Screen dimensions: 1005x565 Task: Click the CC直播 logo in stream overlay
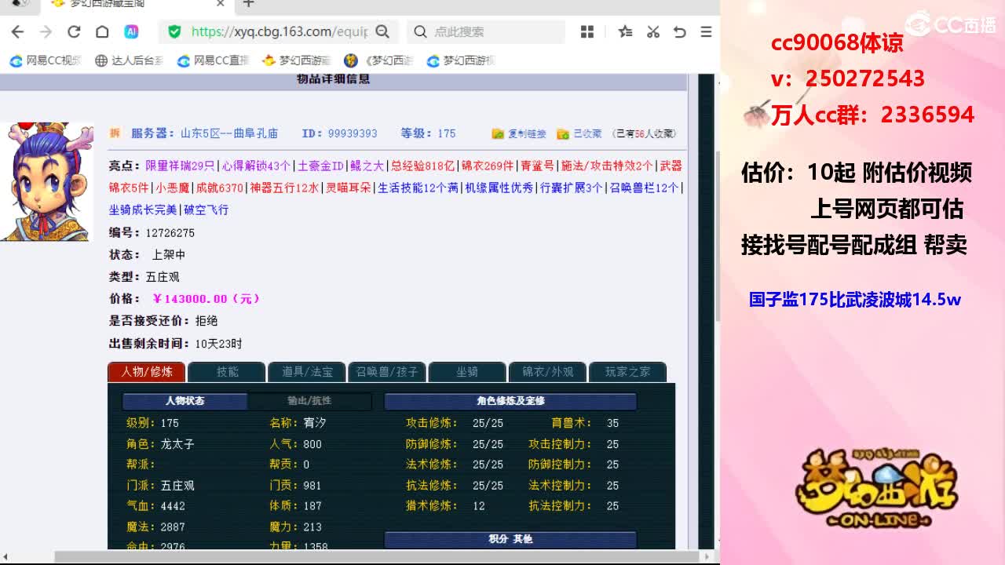click(951, 24)
